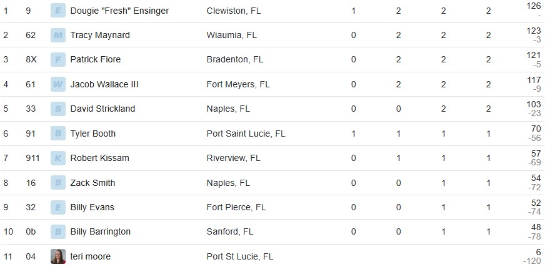Open Dougie "Fresh" Ensinger's profile link
This screenshot has height=272, width=550.
coord(119,11)
